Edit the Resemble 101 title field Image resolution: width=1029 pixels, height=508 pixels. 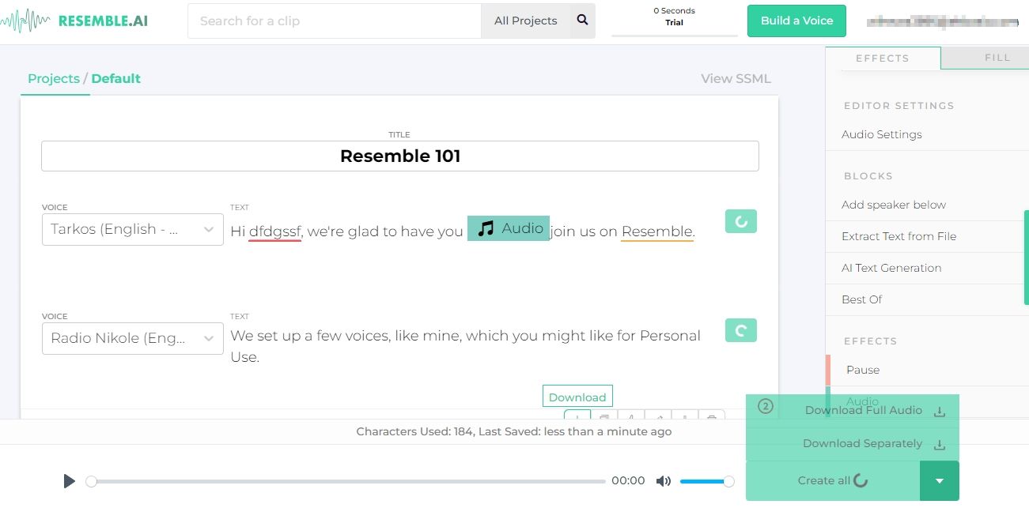click(400, 156)
